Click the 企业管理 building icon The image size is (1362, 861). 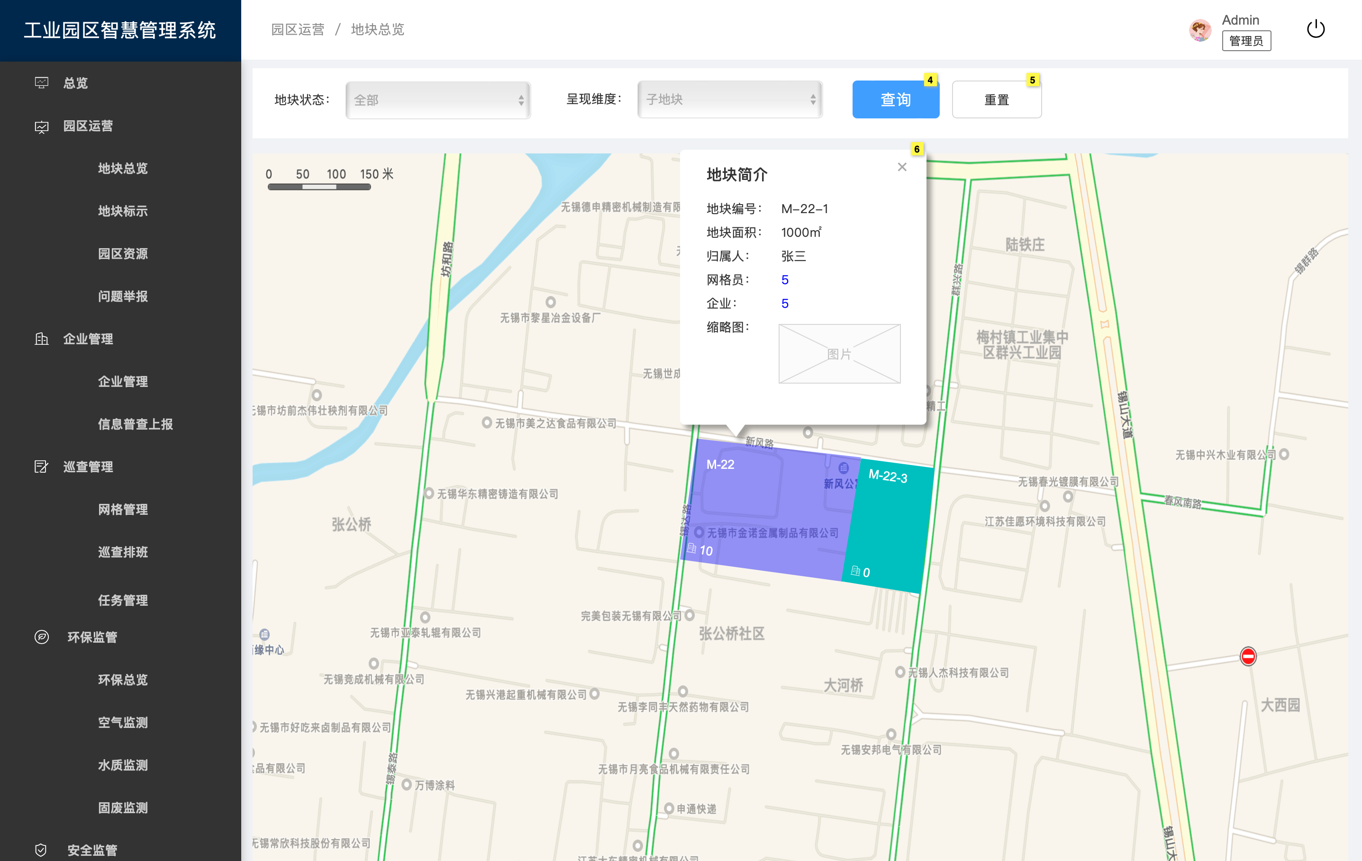[x=41, y=339]
